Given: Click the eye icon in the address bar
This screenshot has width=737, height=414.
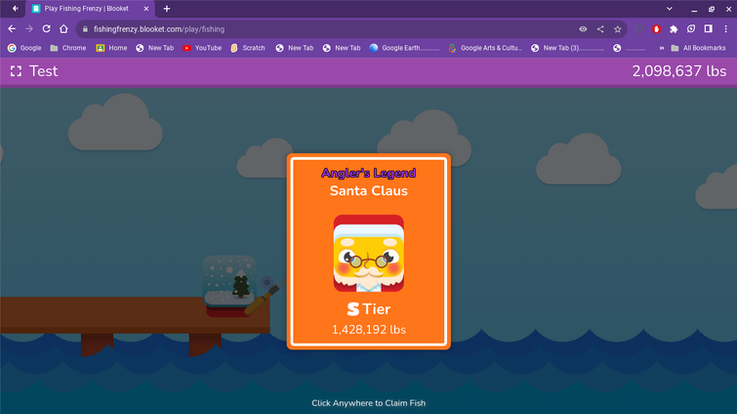Looking at the screenshot, I should (x=583, y=29).
